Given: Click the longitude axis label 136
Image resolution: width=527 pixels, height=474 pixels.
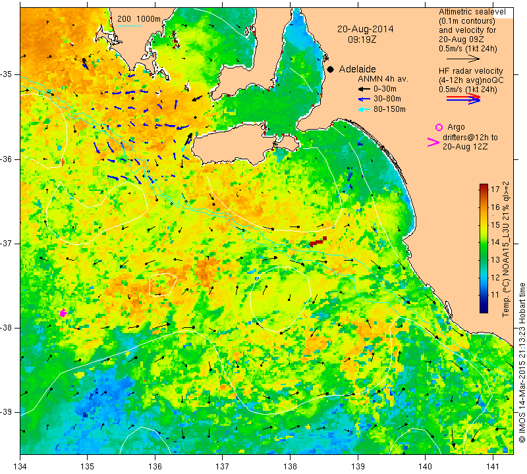Looking at the screenshot, I should tap(155, 467).
